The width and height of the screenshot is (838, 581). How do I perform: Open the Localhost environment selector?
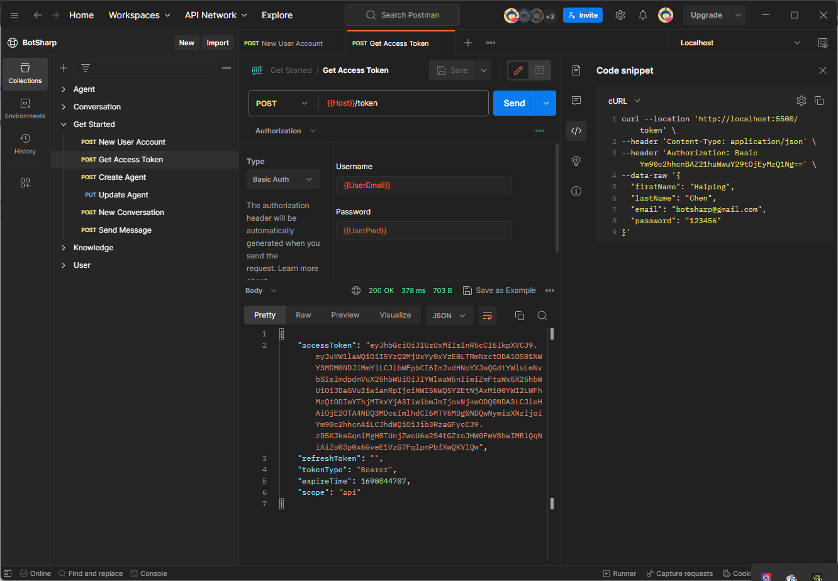click(740, 43)
